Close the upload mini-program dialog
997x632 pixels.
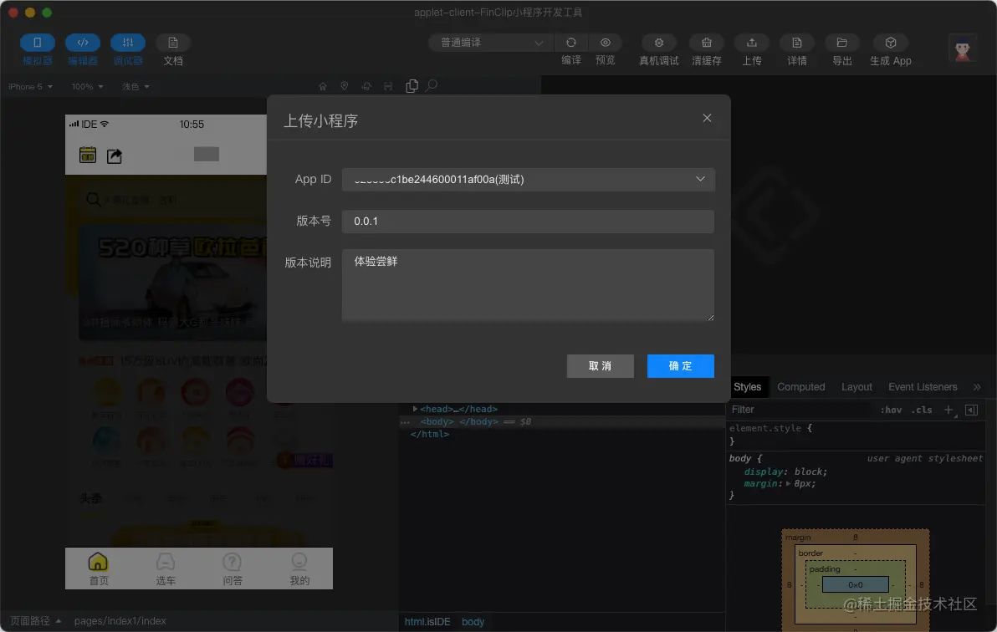click(x=707, y=118)
